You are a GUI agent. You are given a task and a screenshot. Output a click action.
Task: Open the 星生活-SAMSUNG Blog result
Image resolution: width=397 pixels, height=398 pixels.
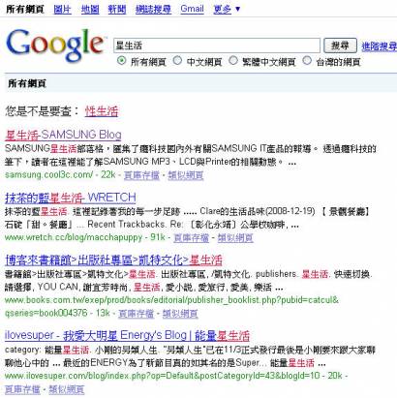coord(63,135)
